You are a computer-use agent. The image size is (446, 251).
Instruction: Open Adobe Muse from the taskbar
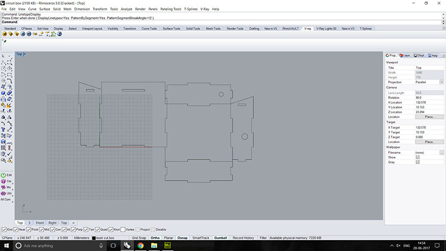[x=168, y=245]
